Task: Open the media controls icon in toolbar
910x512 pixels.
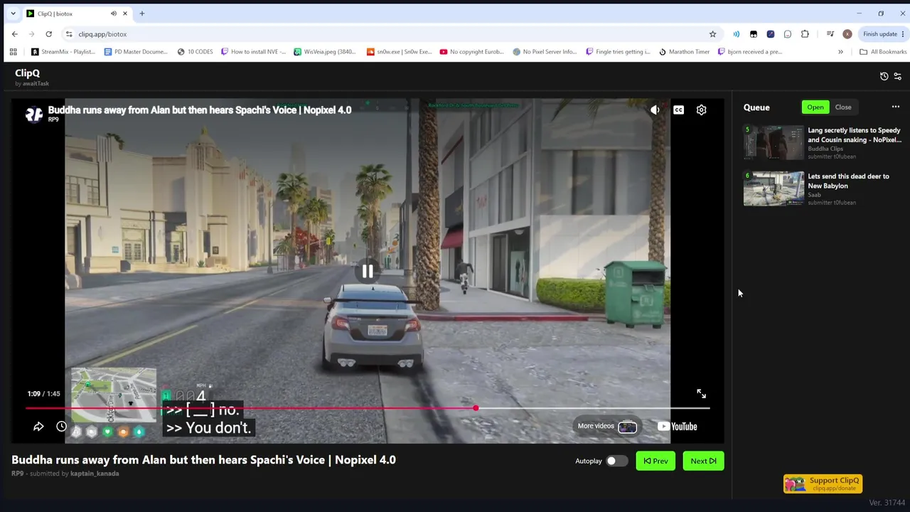Action: (x=830, y=34)
